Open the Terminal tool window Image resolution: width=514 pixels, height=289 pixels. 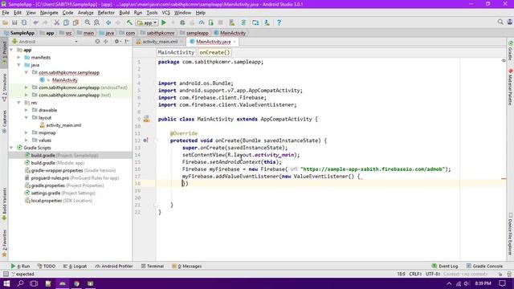[x=153, y=266]
